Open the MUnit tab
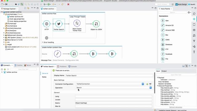 pyautogui.click(x=28, y=65)
